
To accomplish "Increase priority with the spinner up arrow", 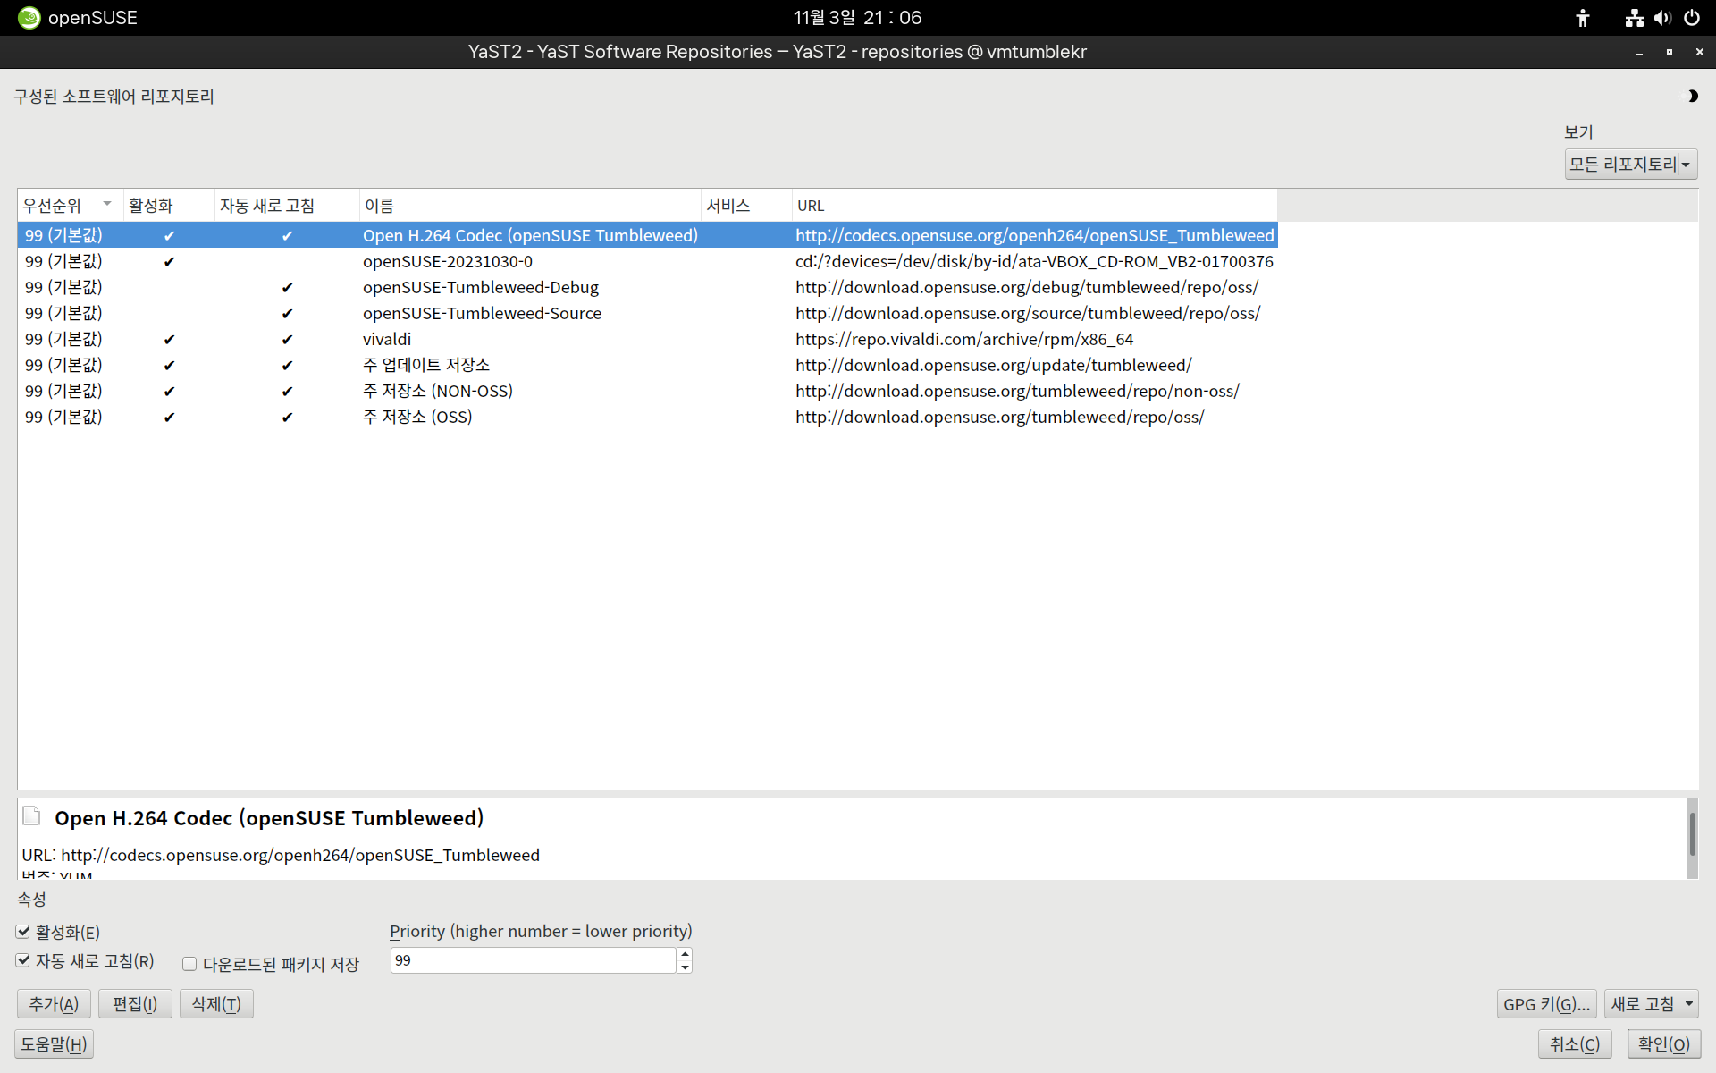I will 685,954.
